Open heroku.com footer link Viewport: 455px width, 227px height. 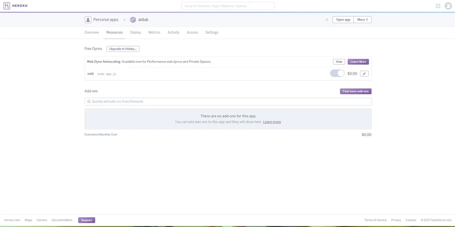click(x=12, y=220)
